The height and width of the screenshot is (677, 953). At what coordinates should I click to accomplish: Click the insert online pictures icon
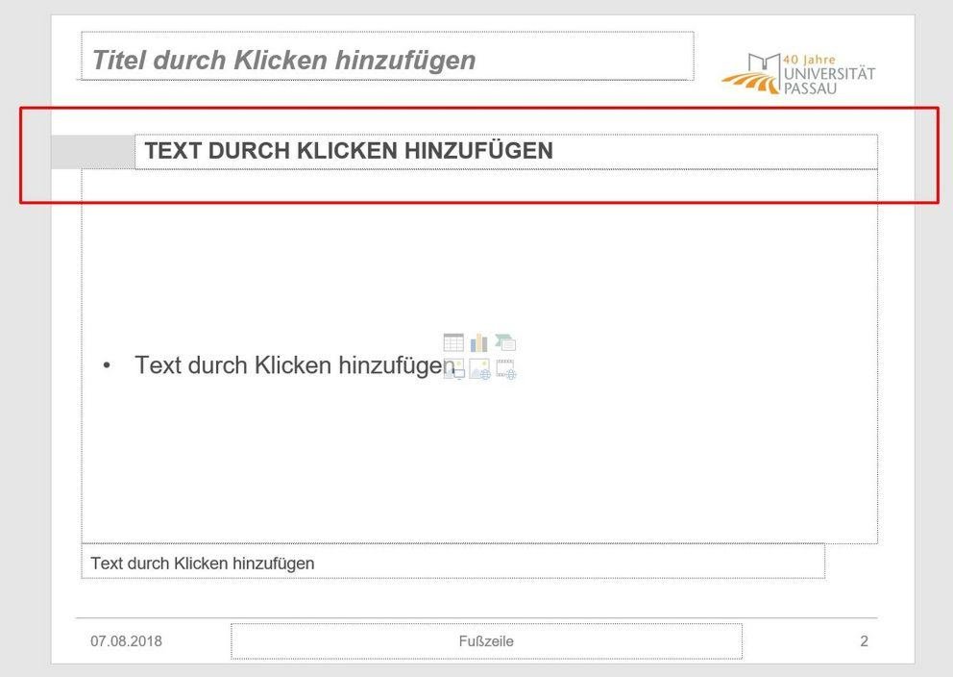[479, 368]
